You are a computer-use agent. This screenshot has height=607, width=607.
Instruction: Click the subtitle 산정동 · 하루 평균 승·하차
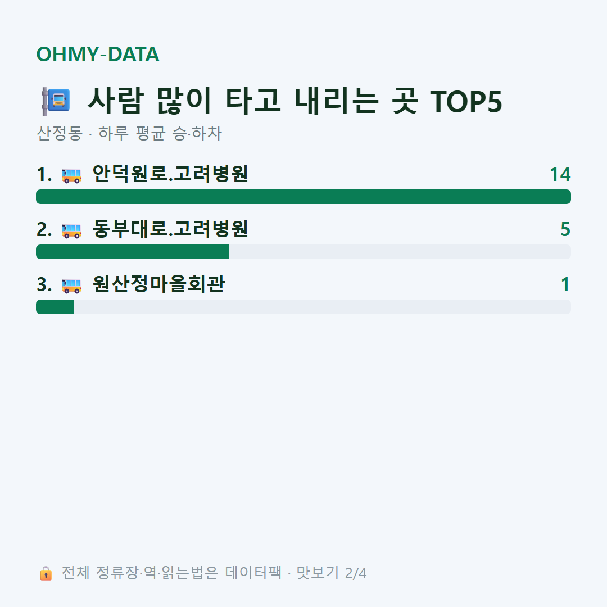coord(129,133)
